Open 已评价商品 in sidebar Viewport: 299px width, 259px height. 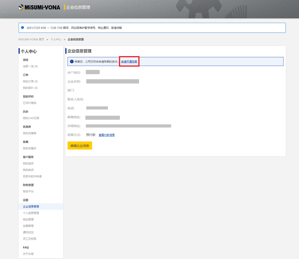(30, 103)
